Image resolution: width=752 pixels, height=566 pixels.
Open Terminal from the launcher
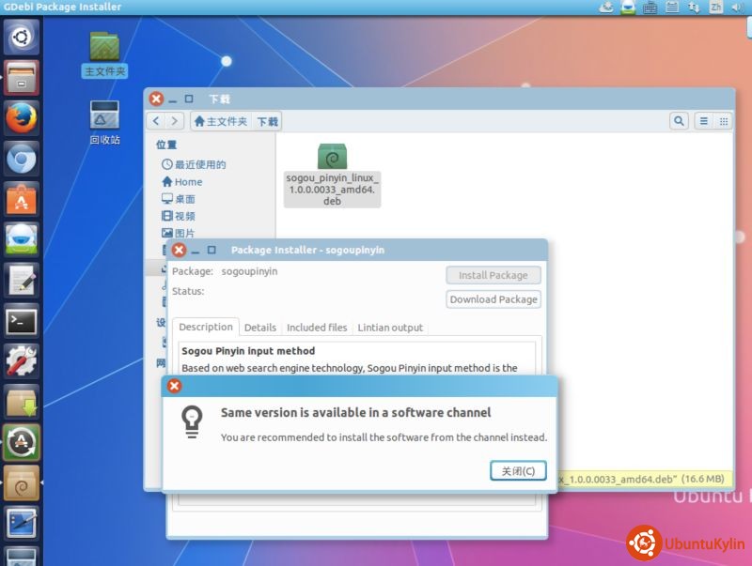pyautogui.click(x=21, y=321)
